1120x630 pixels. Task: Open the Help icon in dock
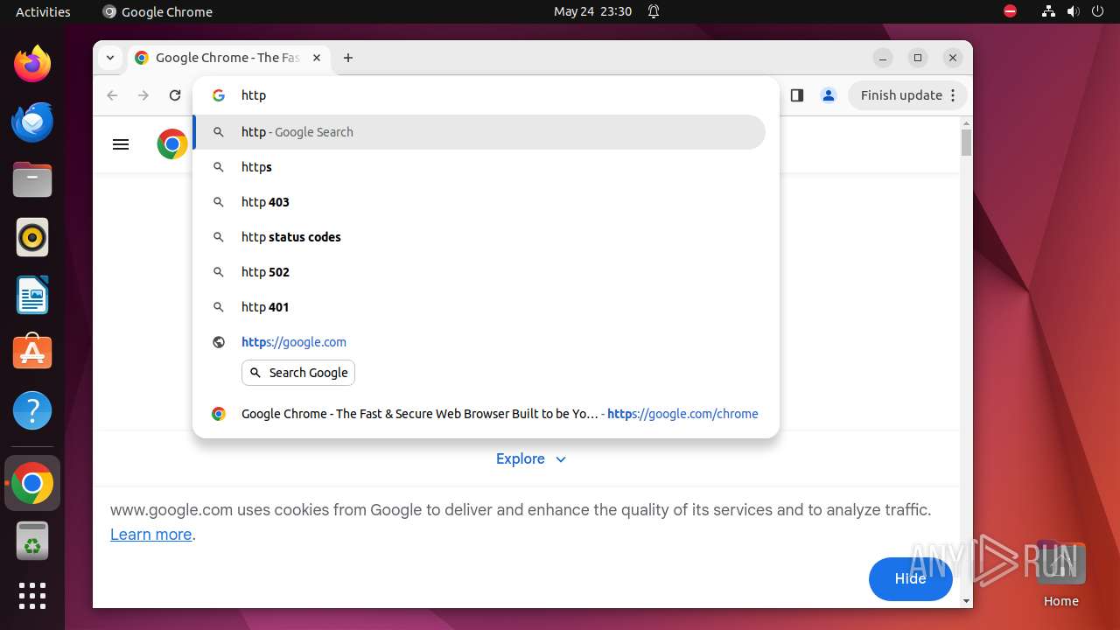(32, 410)
